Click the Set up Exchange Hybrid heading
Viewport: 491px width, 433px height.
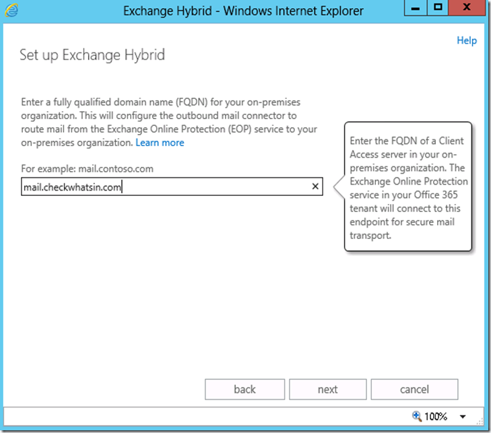click(x=92, y=55)
